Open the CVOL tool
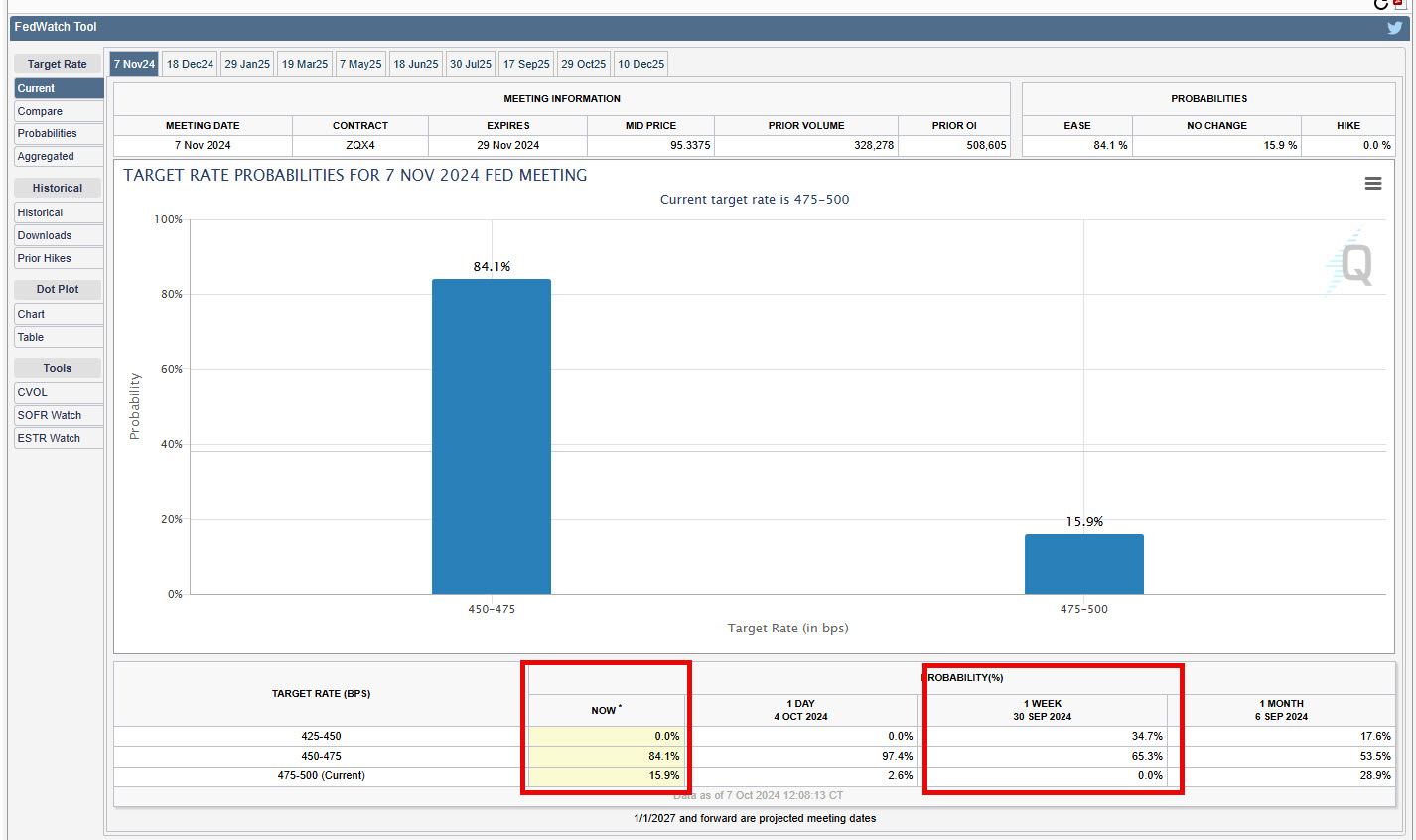Viewport: 1416px width, 840px height. 59,392
